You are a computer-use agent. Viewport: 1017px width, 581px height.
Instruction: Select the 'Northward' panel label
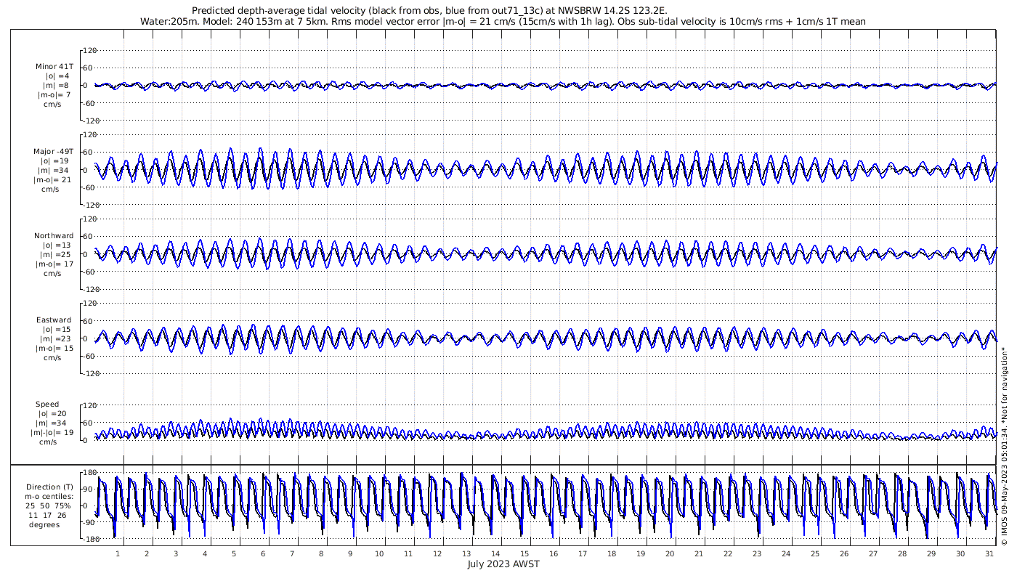(54, 235)
